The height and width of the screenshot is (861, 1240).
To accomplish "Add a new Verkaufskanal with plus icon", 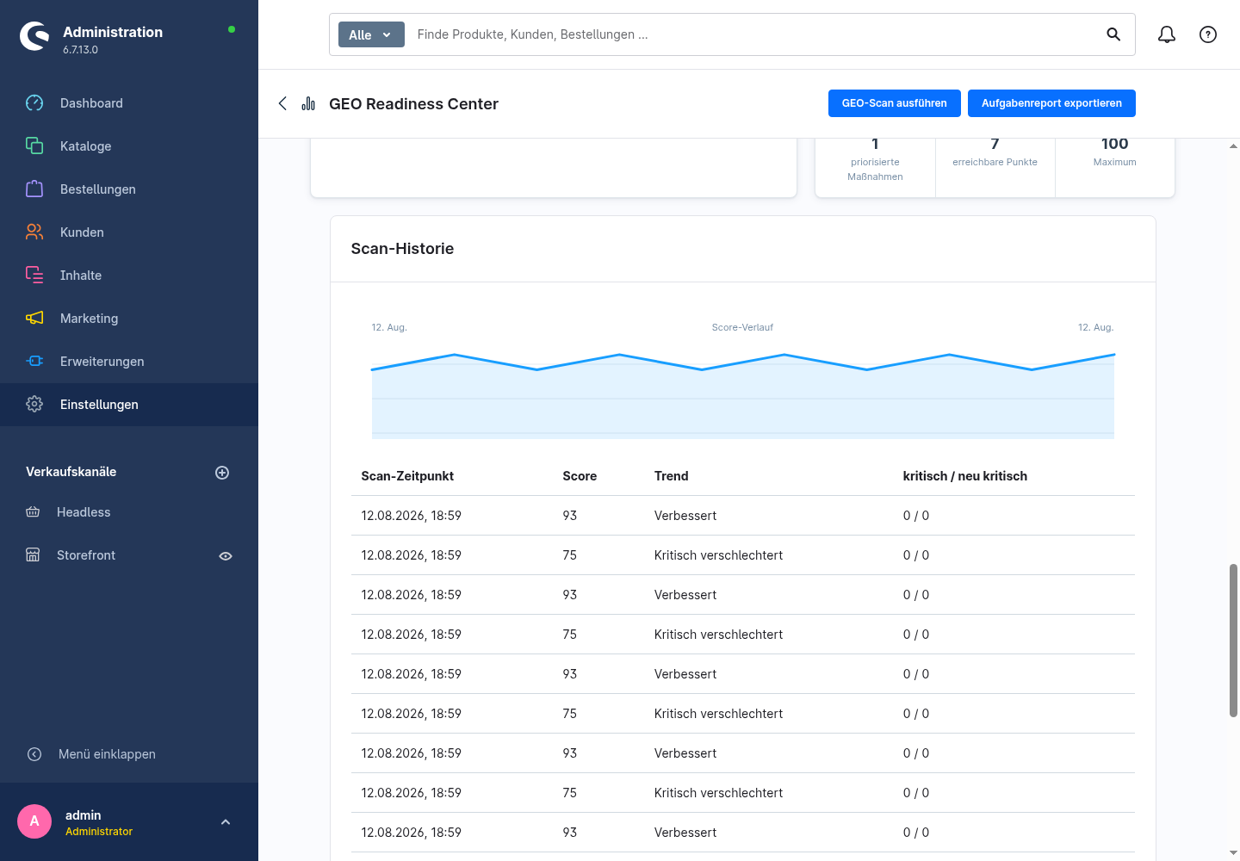I will tap(222, 473).
